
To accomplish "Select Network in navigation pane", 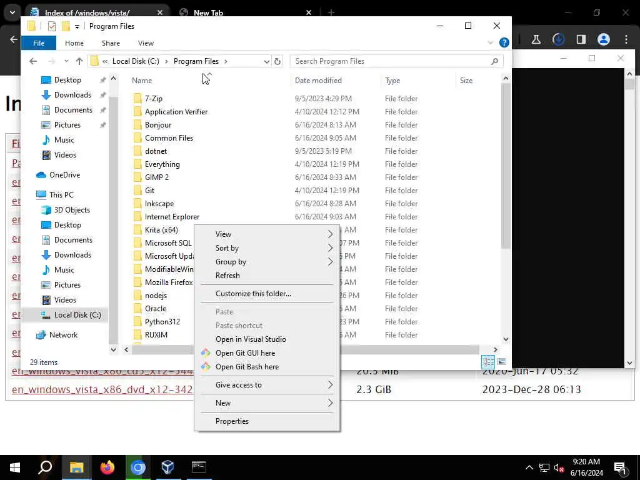I will coord(63,335).
